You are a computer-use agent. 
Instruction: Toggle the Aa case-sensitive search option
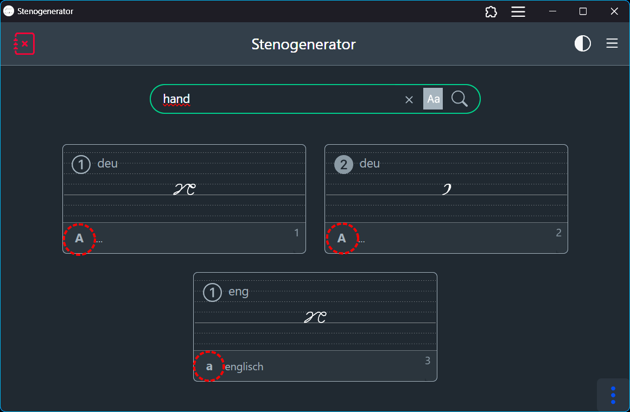point(433,99)
